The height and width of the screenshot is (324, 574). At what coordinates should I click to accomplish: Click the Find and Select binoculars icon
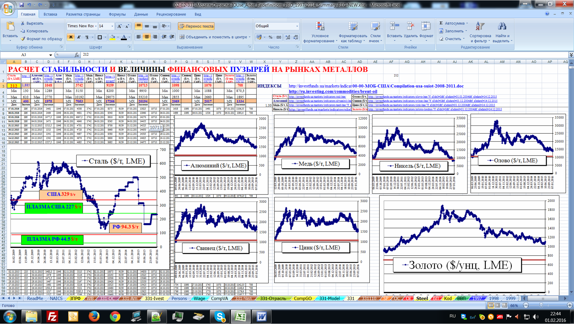502,27
